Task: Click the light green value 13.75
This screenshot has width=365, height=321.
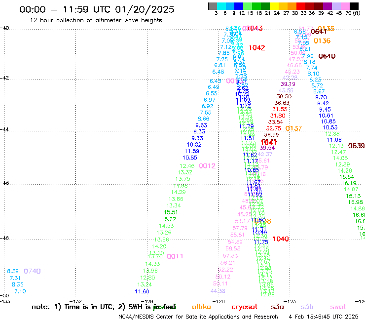Action: tap(182, 179)
